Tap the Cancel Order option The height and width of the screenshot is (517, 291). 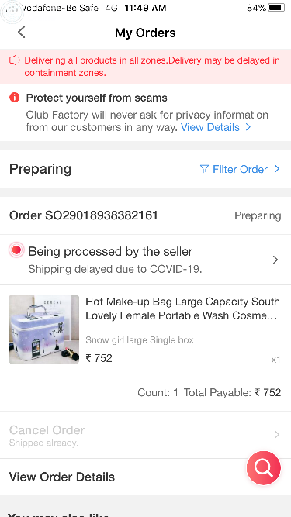47,430
